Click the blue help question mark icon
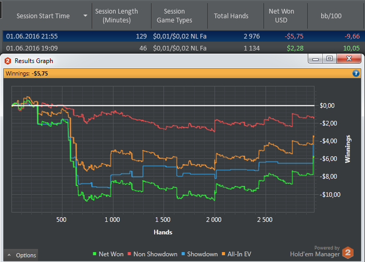This screenshot has width=365, height=262. point(356,73)
